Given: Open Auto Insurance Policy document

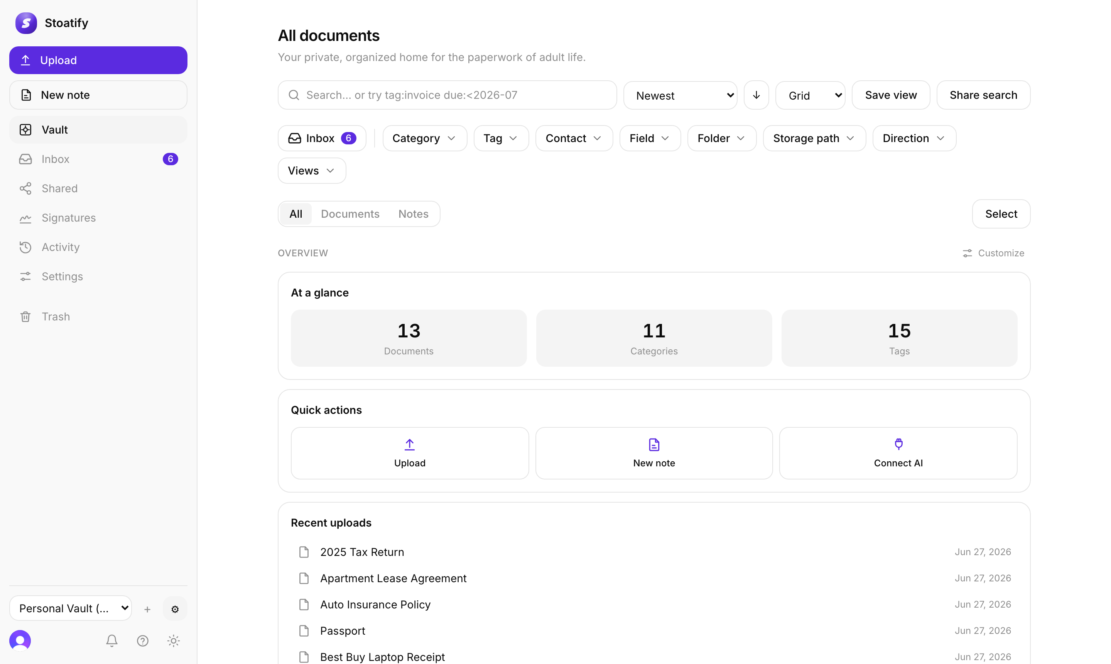Looking at the screenshot, I should pos(654,605).
